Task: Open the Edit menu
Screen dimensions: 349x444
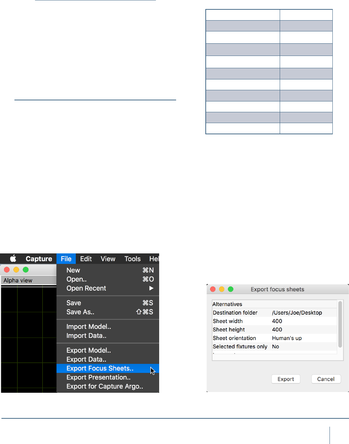Action: [x=86, y=258]
